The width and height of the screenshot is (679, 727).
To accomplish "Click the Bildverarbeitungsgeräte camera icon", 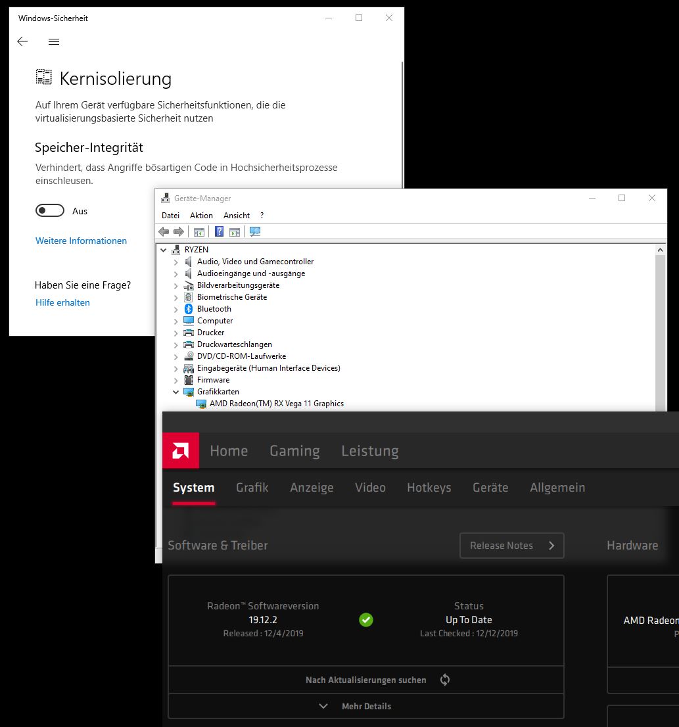I will (189, 285).
